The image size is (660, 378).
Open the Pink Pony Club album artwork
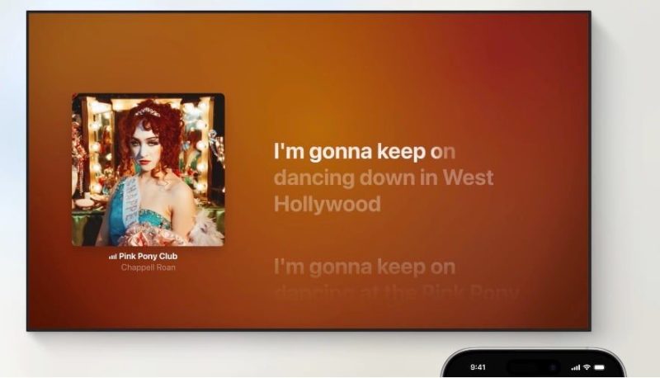[x=148, y=170]
